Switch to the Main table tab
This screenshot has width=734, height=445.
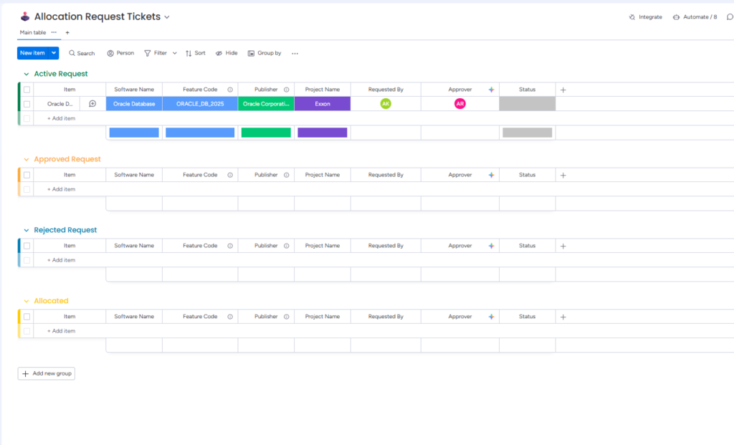33,32
